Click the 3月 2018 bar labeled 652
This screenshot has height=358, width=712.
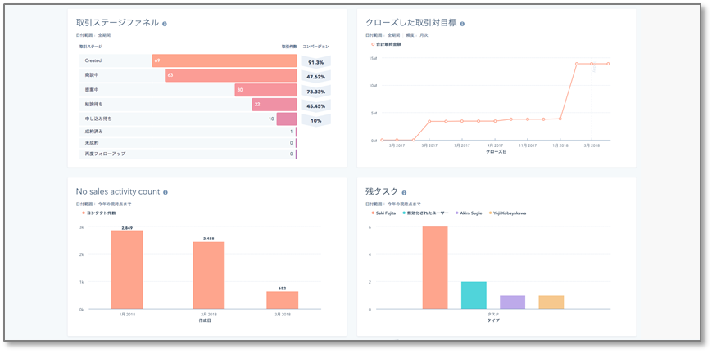pyautogui.click(x=283, y=300)
